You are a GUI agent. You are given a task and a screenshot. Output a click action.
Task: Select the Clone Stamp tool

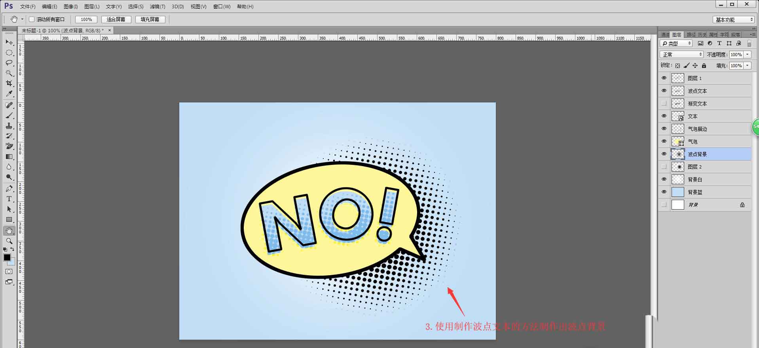point(9,126)
